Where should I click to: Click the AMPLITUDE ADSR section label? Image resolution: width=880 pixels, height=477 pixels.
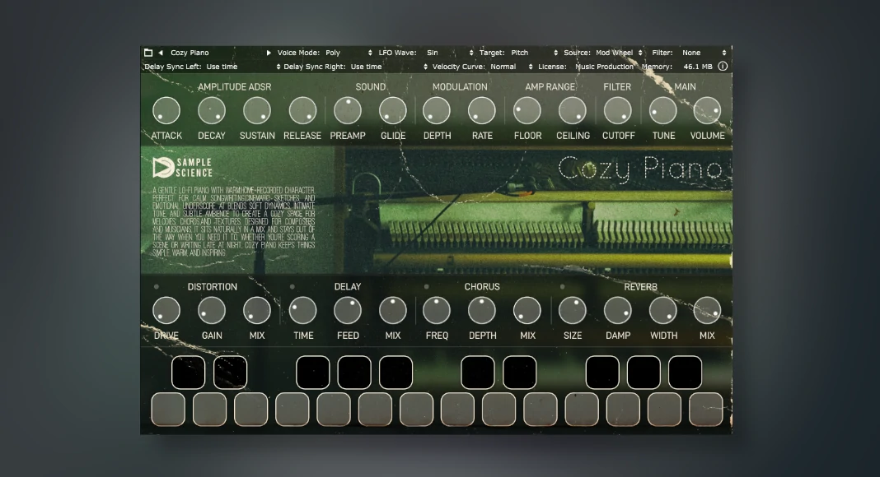pos(235,87)
